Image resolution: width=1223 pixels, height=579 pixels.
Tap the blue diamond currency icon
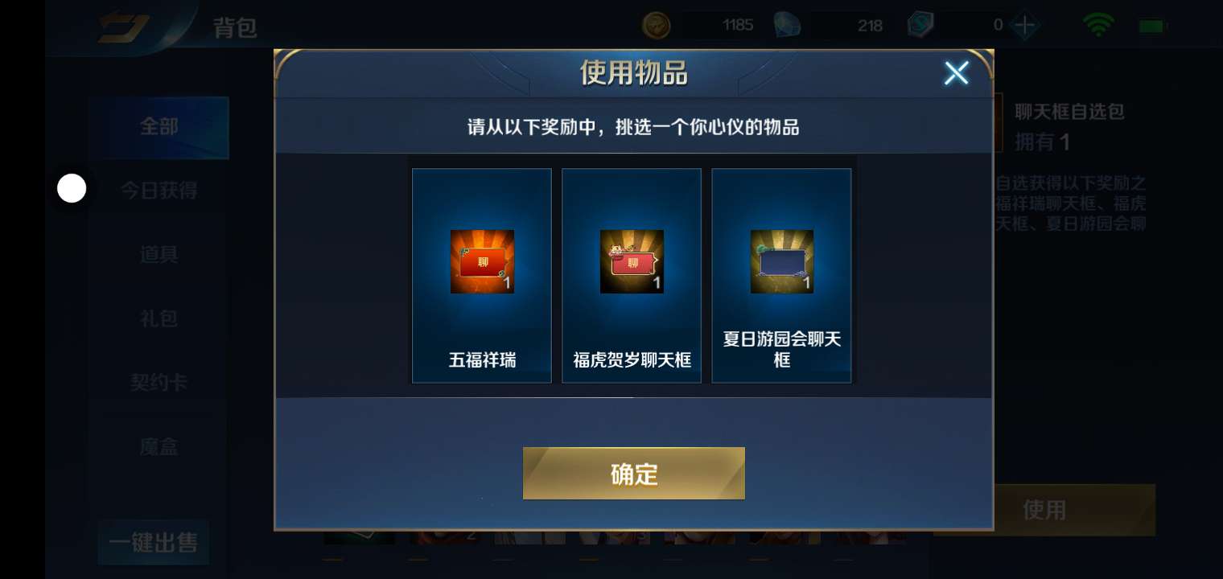tap(786, 25)
